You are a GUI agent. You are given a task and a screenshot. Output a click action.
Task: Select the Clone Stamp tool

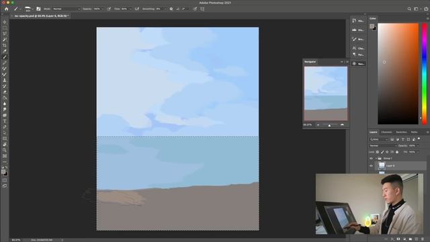5,80
